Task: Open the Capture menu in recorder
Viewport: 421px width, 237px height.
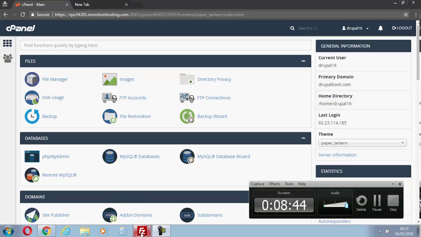Action: click(x=258, y=184)
